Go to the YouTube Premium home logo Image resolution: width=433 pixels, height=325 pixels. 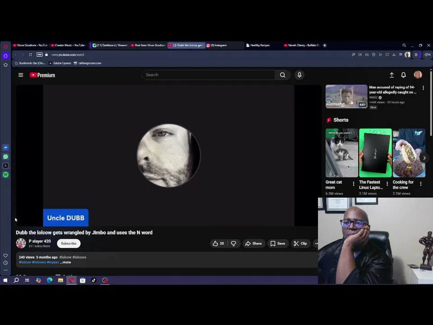click(x=42, y=75)
